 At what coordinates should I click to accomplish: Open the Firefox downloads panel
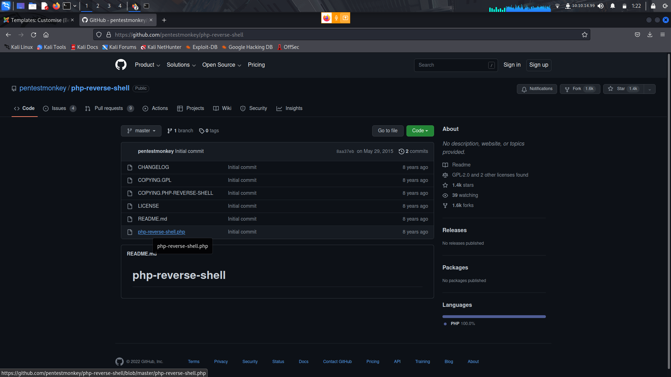[x=650, y=35]
